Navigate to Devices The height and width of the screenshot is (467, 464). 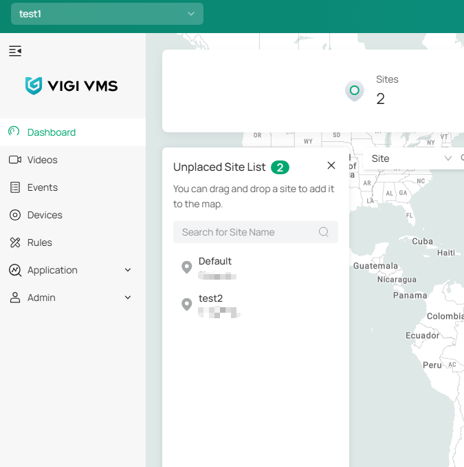coord(73,215)
